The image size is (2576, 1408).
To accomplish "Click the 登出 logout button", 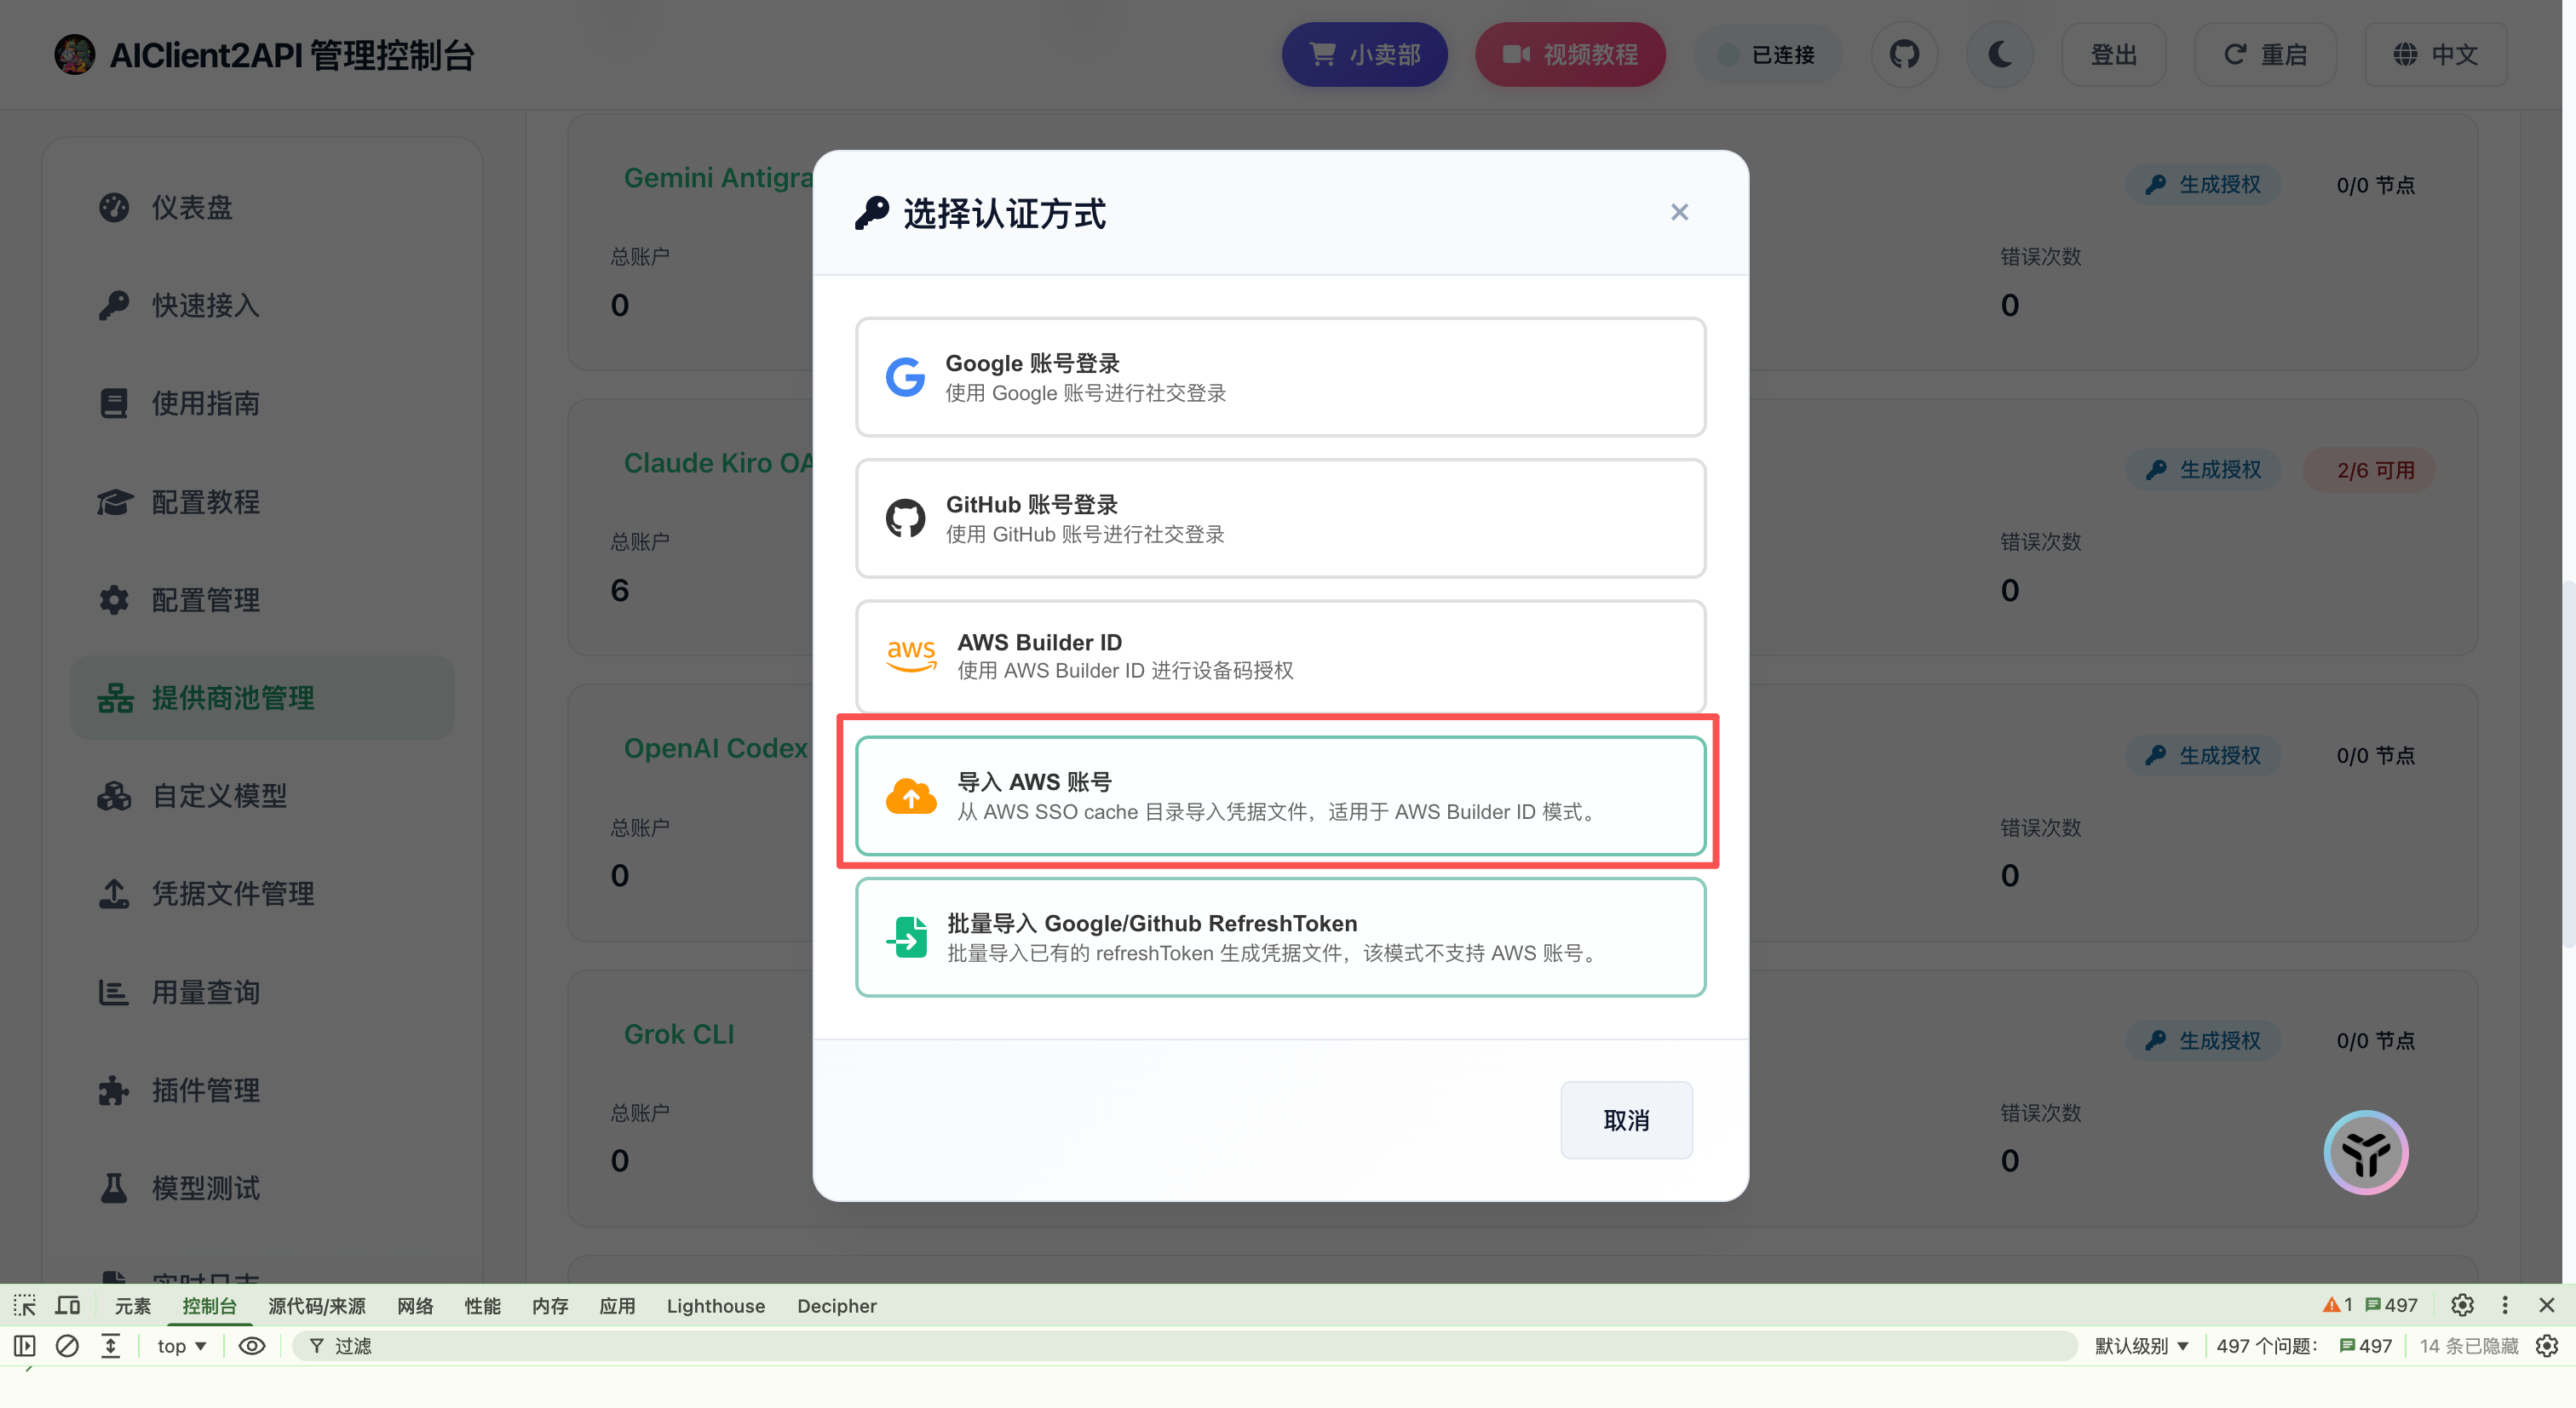I will [x=2114, y=54].
